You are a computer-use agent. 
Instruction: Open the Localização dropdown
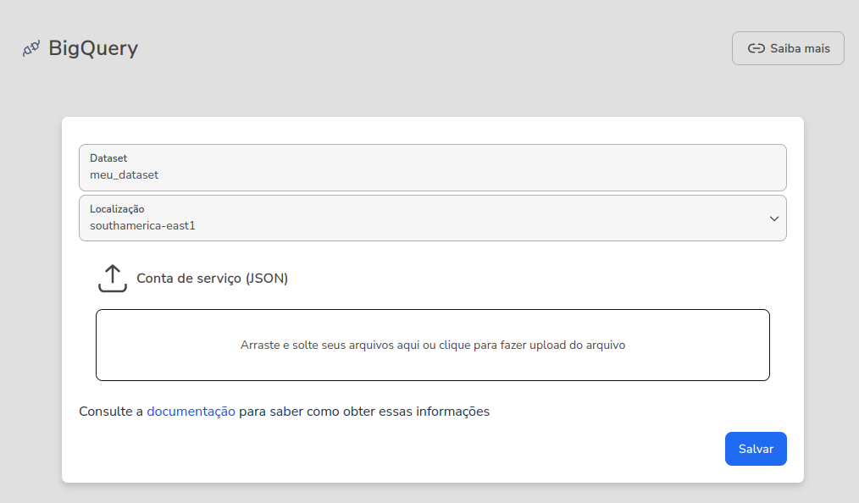coord(433,218)
